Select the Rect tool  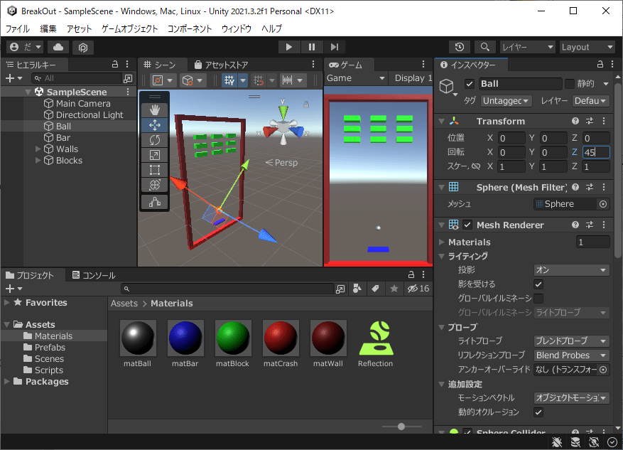click(155, 170)
